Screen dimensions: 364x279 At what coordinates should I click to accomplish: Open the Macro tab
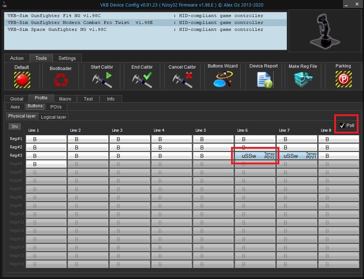click(65, 99)
